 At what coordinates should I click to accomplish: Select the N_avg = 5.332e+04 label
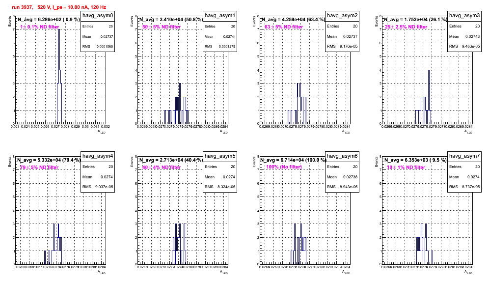point(48,160)
